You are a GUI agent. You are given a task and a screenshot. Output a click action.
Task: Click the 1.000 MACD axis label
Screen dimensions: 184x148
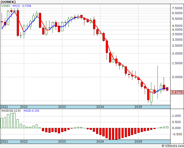(x=176, y=116)
